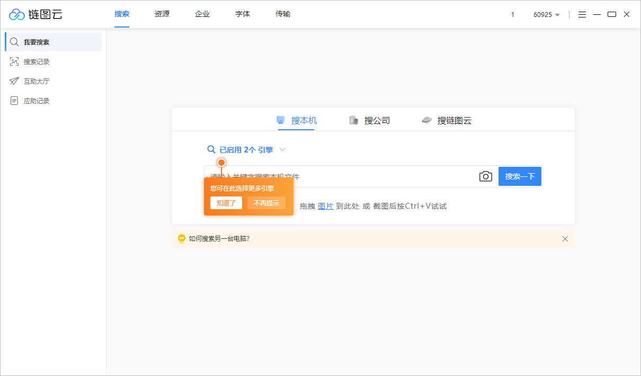Collapse the engine selector chevron

pos(283,150)
